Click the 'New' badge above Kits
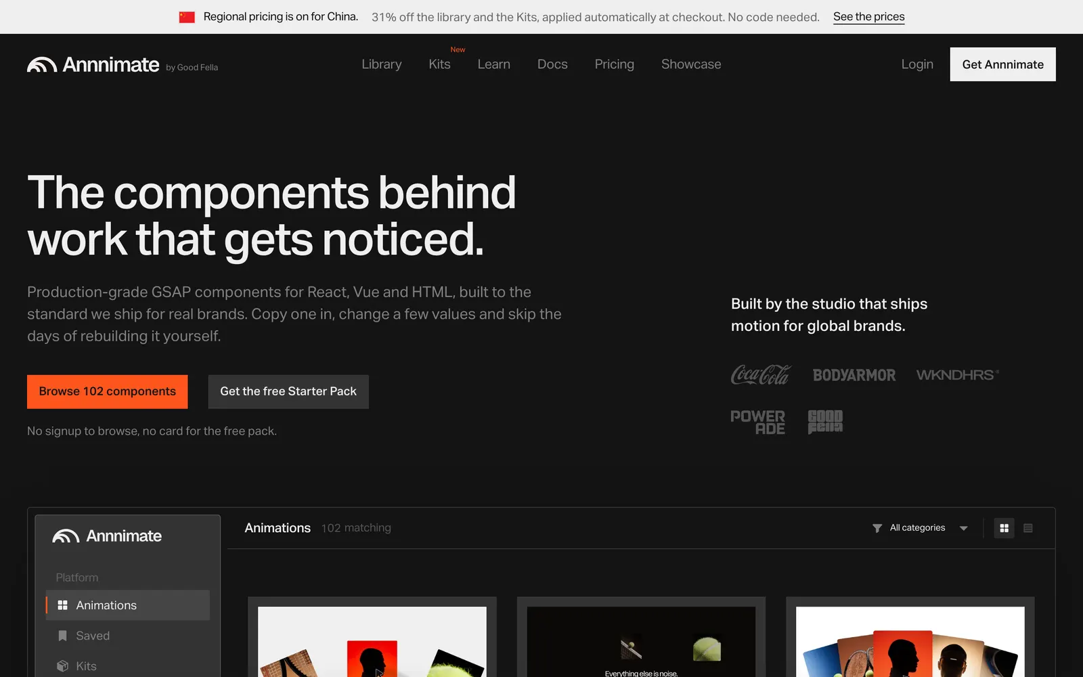 [458, 49]
